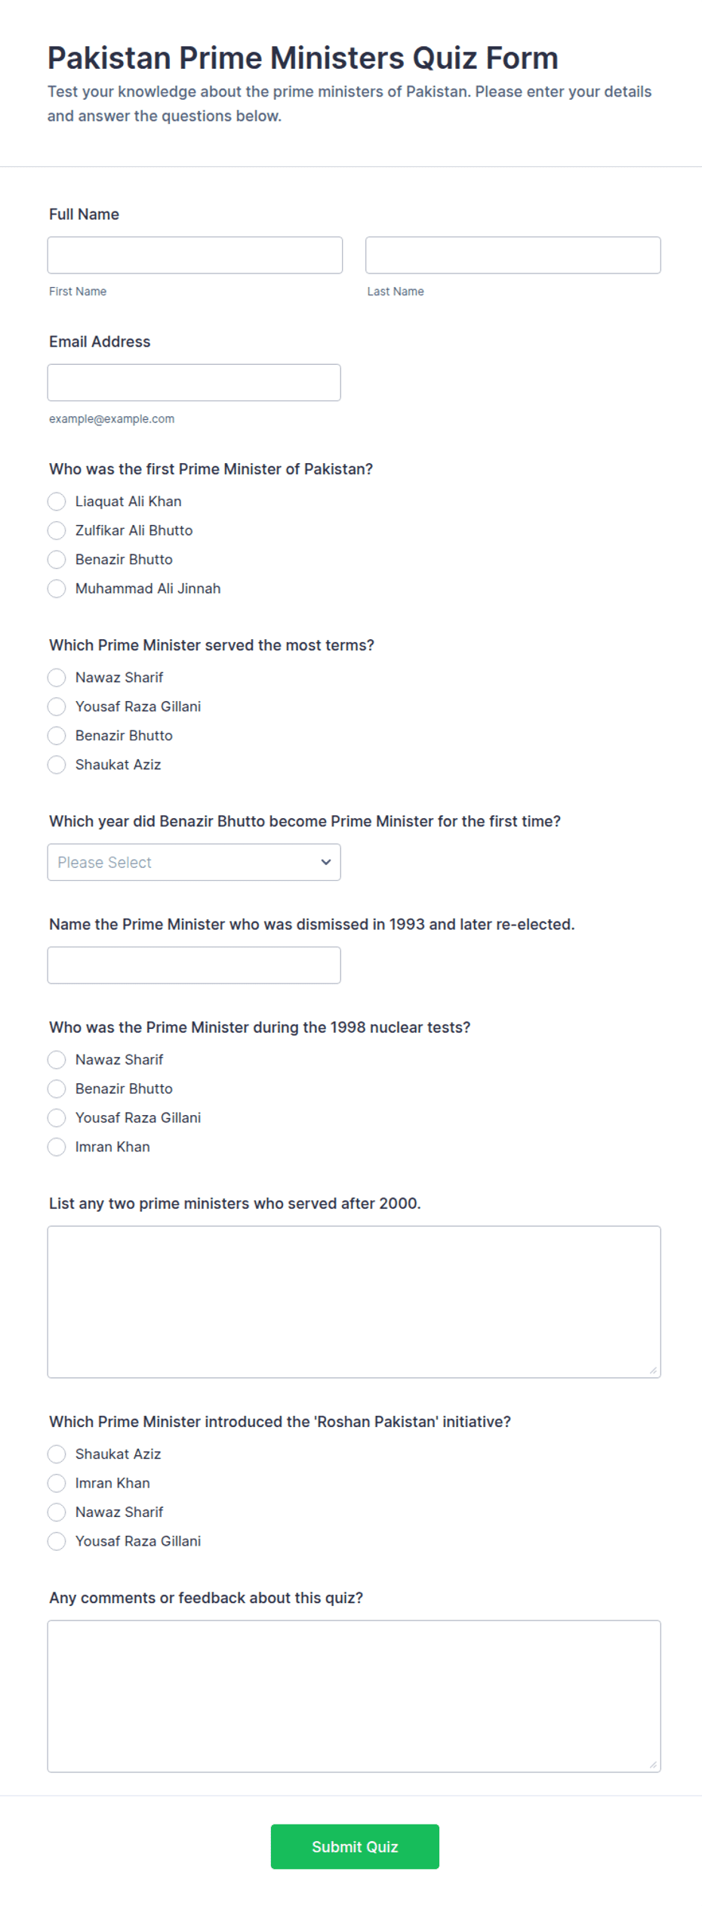Click the Submit Quiz button
This screenshot has height=1906, width=702.
(355, 1846)
